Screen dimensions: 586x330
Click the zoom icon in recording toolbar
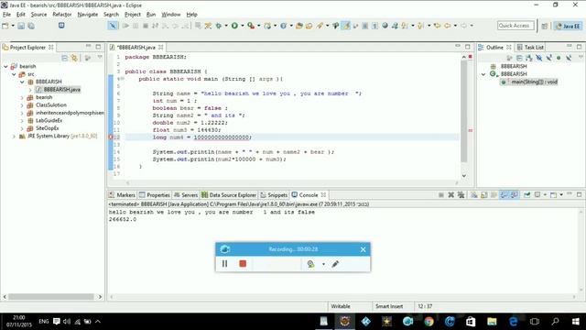[310, 264]
